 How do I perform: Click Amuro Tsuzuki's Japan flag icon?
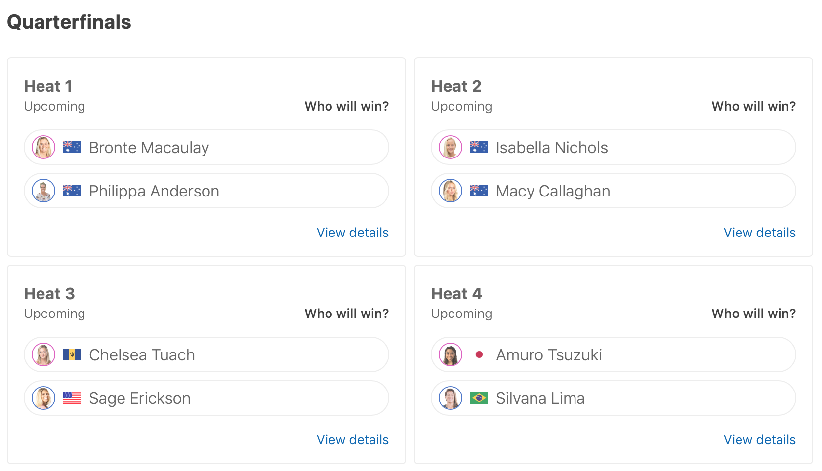click(479, 354)
